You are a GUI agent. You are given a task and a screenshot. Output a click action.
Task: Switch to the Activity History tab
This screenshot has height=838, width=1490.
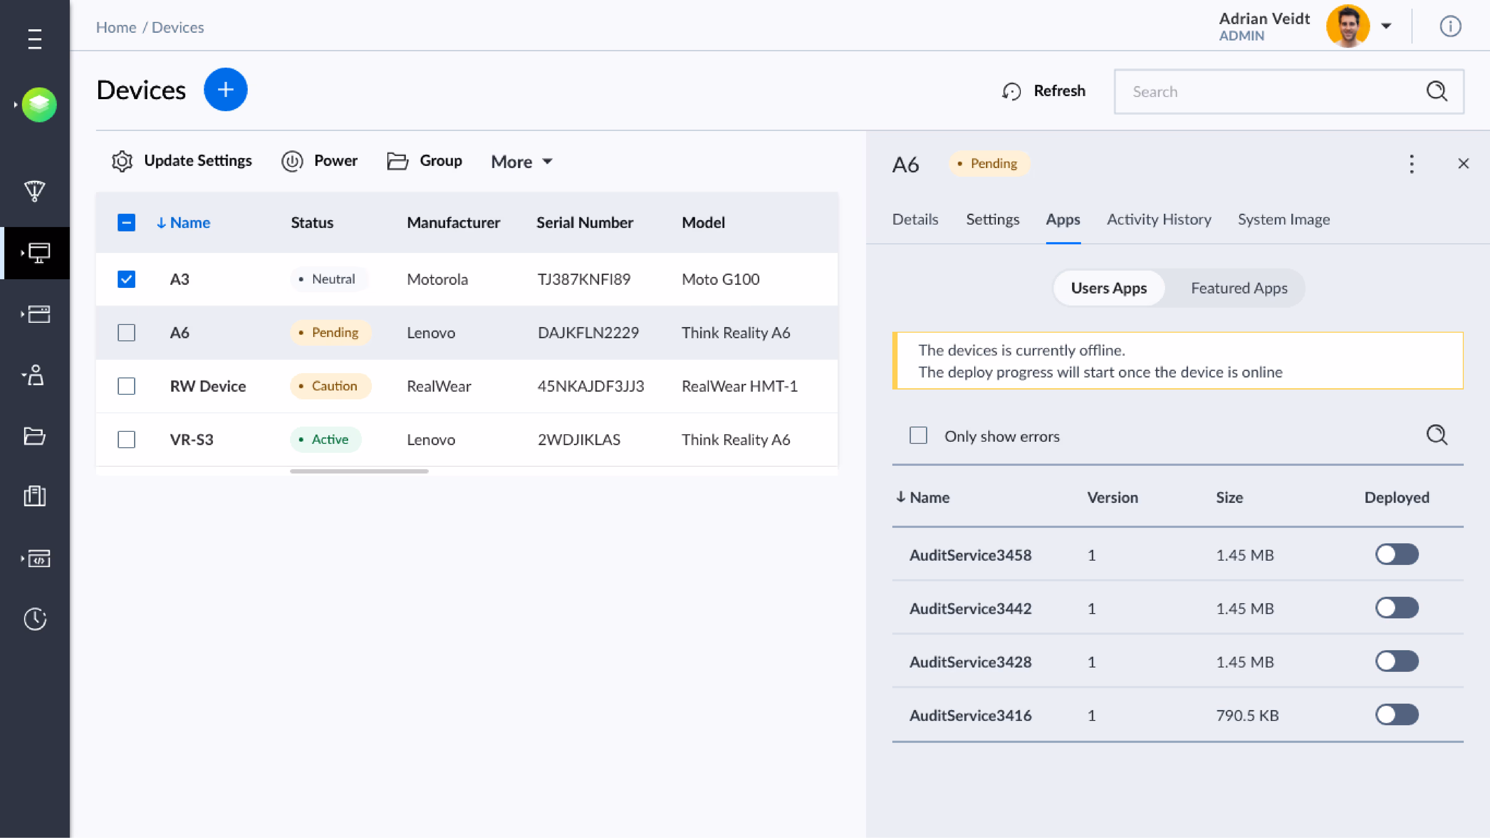coord(1159,219)
